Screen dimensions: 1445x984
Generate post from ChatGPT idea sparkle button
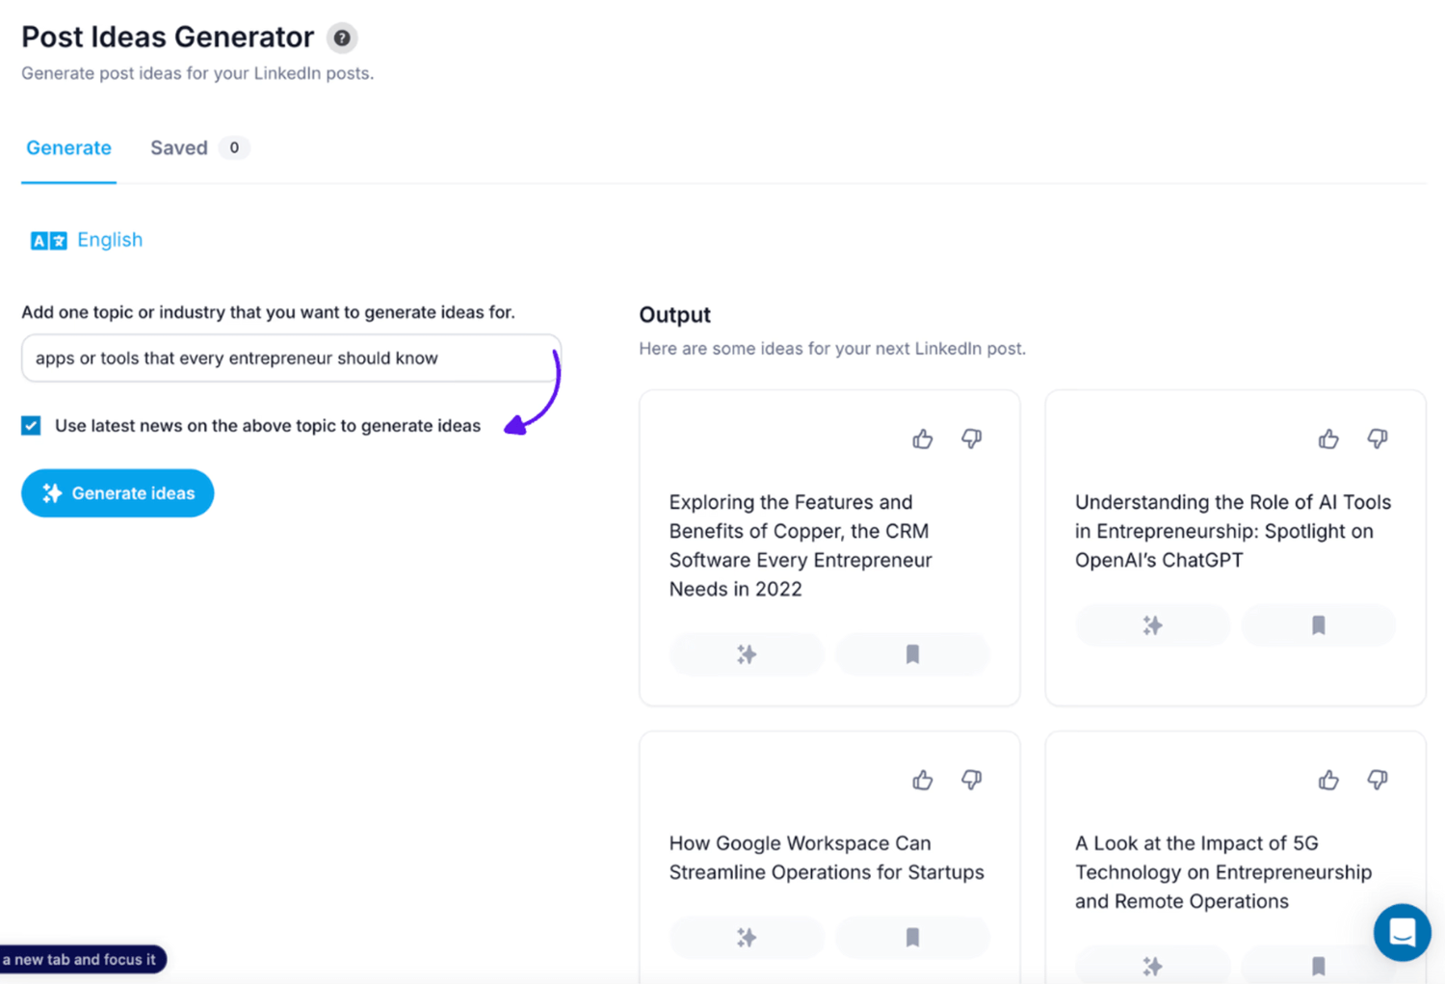click(x=1152, y=625)
